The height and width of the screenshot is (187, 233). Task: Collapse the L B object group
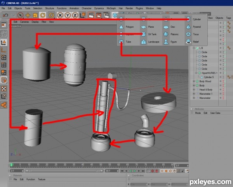[194, 48]
